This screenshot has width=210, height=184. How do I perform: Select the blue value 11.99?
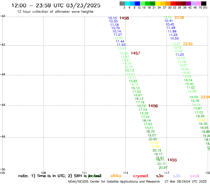(x=171, y=28)
